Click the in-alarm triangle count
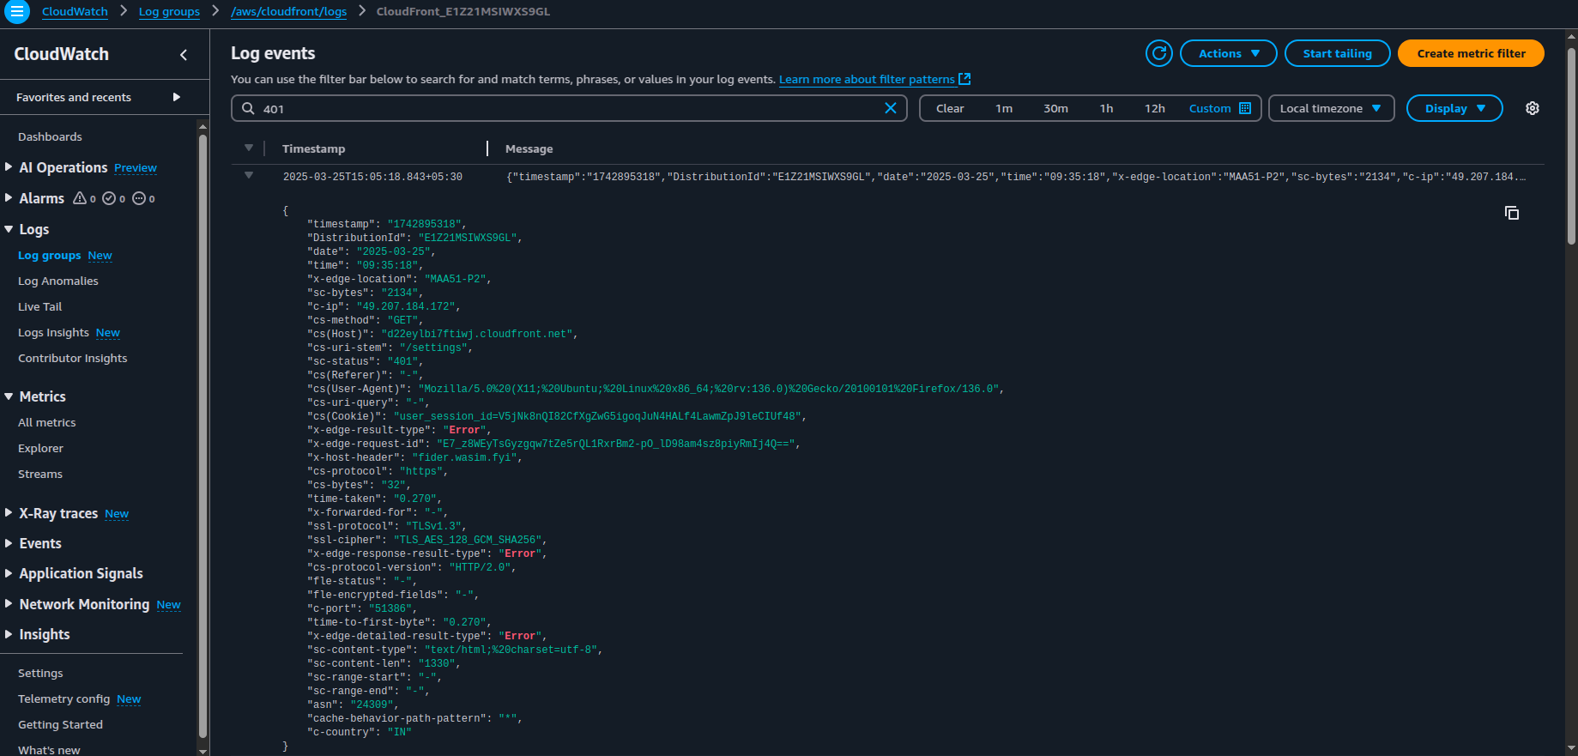Viewport: 1578px width, 756px height. point(84,198)
